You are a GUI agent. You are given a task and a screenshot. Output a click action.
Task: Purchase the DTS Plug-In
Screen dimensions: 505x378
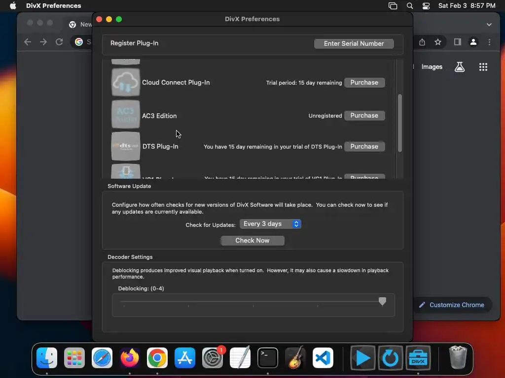point(364,146)
